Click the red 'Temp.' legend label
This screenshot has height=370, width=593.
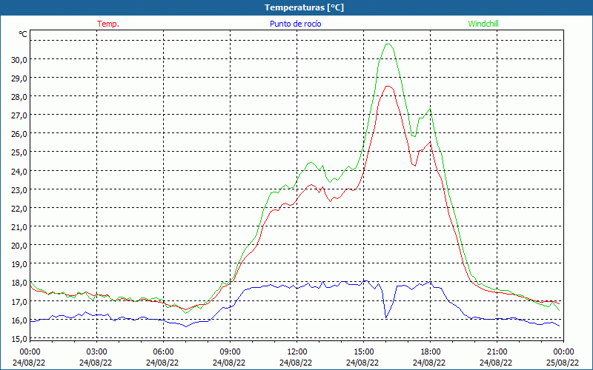108,24
